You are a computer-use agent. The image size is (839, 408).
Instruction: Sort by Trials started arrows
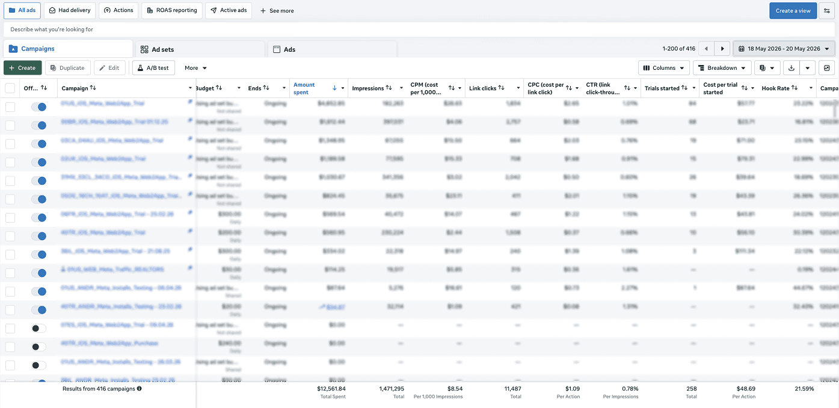[x=684, y=88]
